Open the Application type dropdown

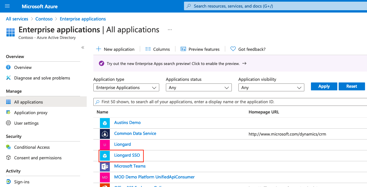126,87
